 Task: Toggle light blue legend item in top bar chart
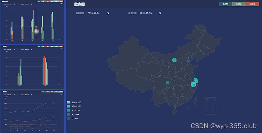[52, 1]
